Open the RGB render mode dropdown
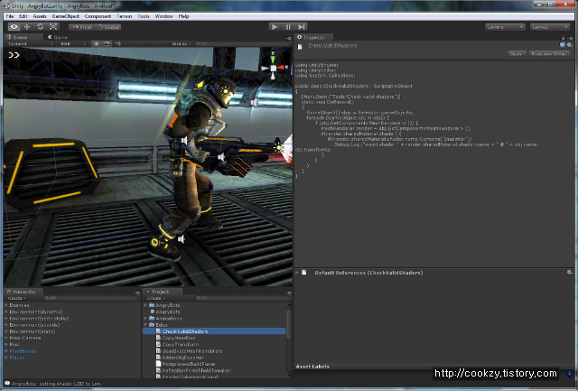Viewport: 578px width, 391px height. pyautogui.click(x=73, y=43)
